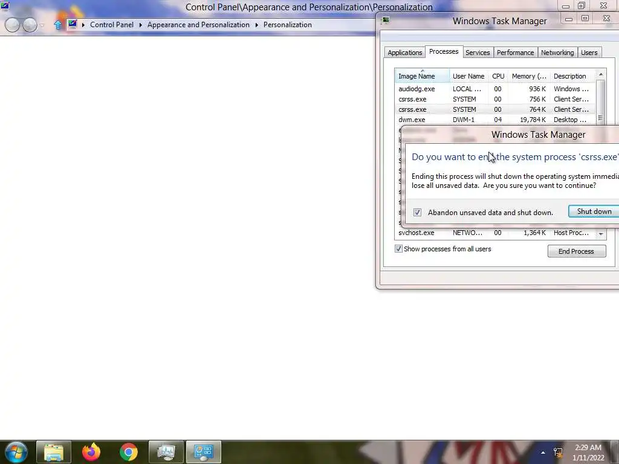Click the End Process button
This screenshot has width=619, height=464.
click(x=576, y=251)
